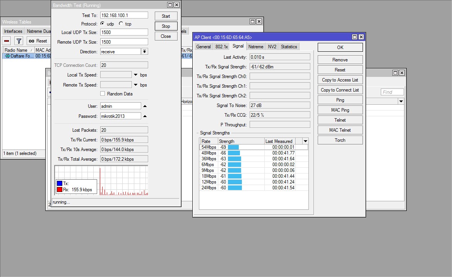Expand the Local Tx Speed field
Image resolution: width=452 pixels, height=277 pixels.
136,75
